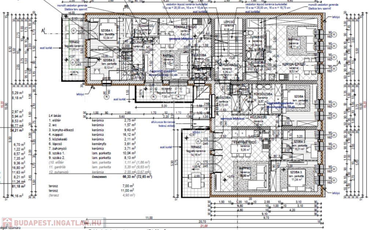
Task: Click the 14,16 m² bottom-left TERASZ label
Action: tap(194, 153)
